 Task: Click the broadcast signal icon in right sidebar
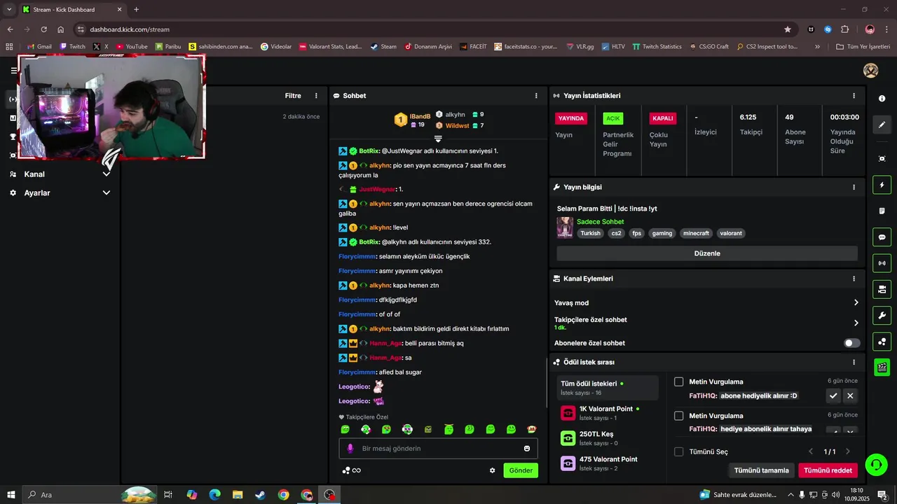tap(882, 263)
